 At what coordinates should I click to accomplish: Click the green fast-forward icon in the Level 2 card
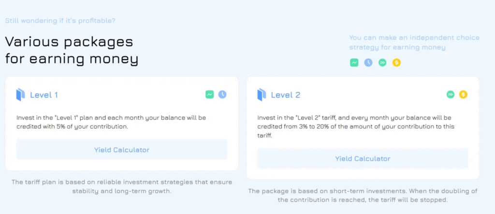[x=451, y=95]
